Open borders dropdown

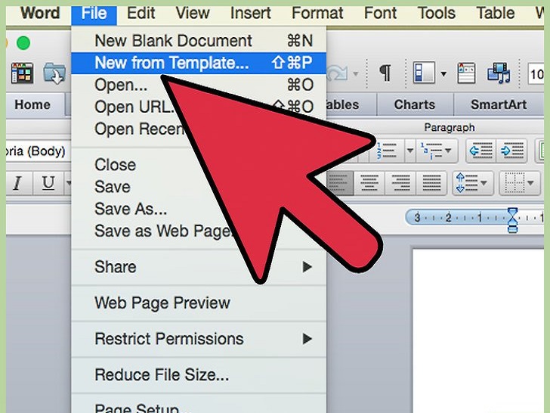[520, 183]
